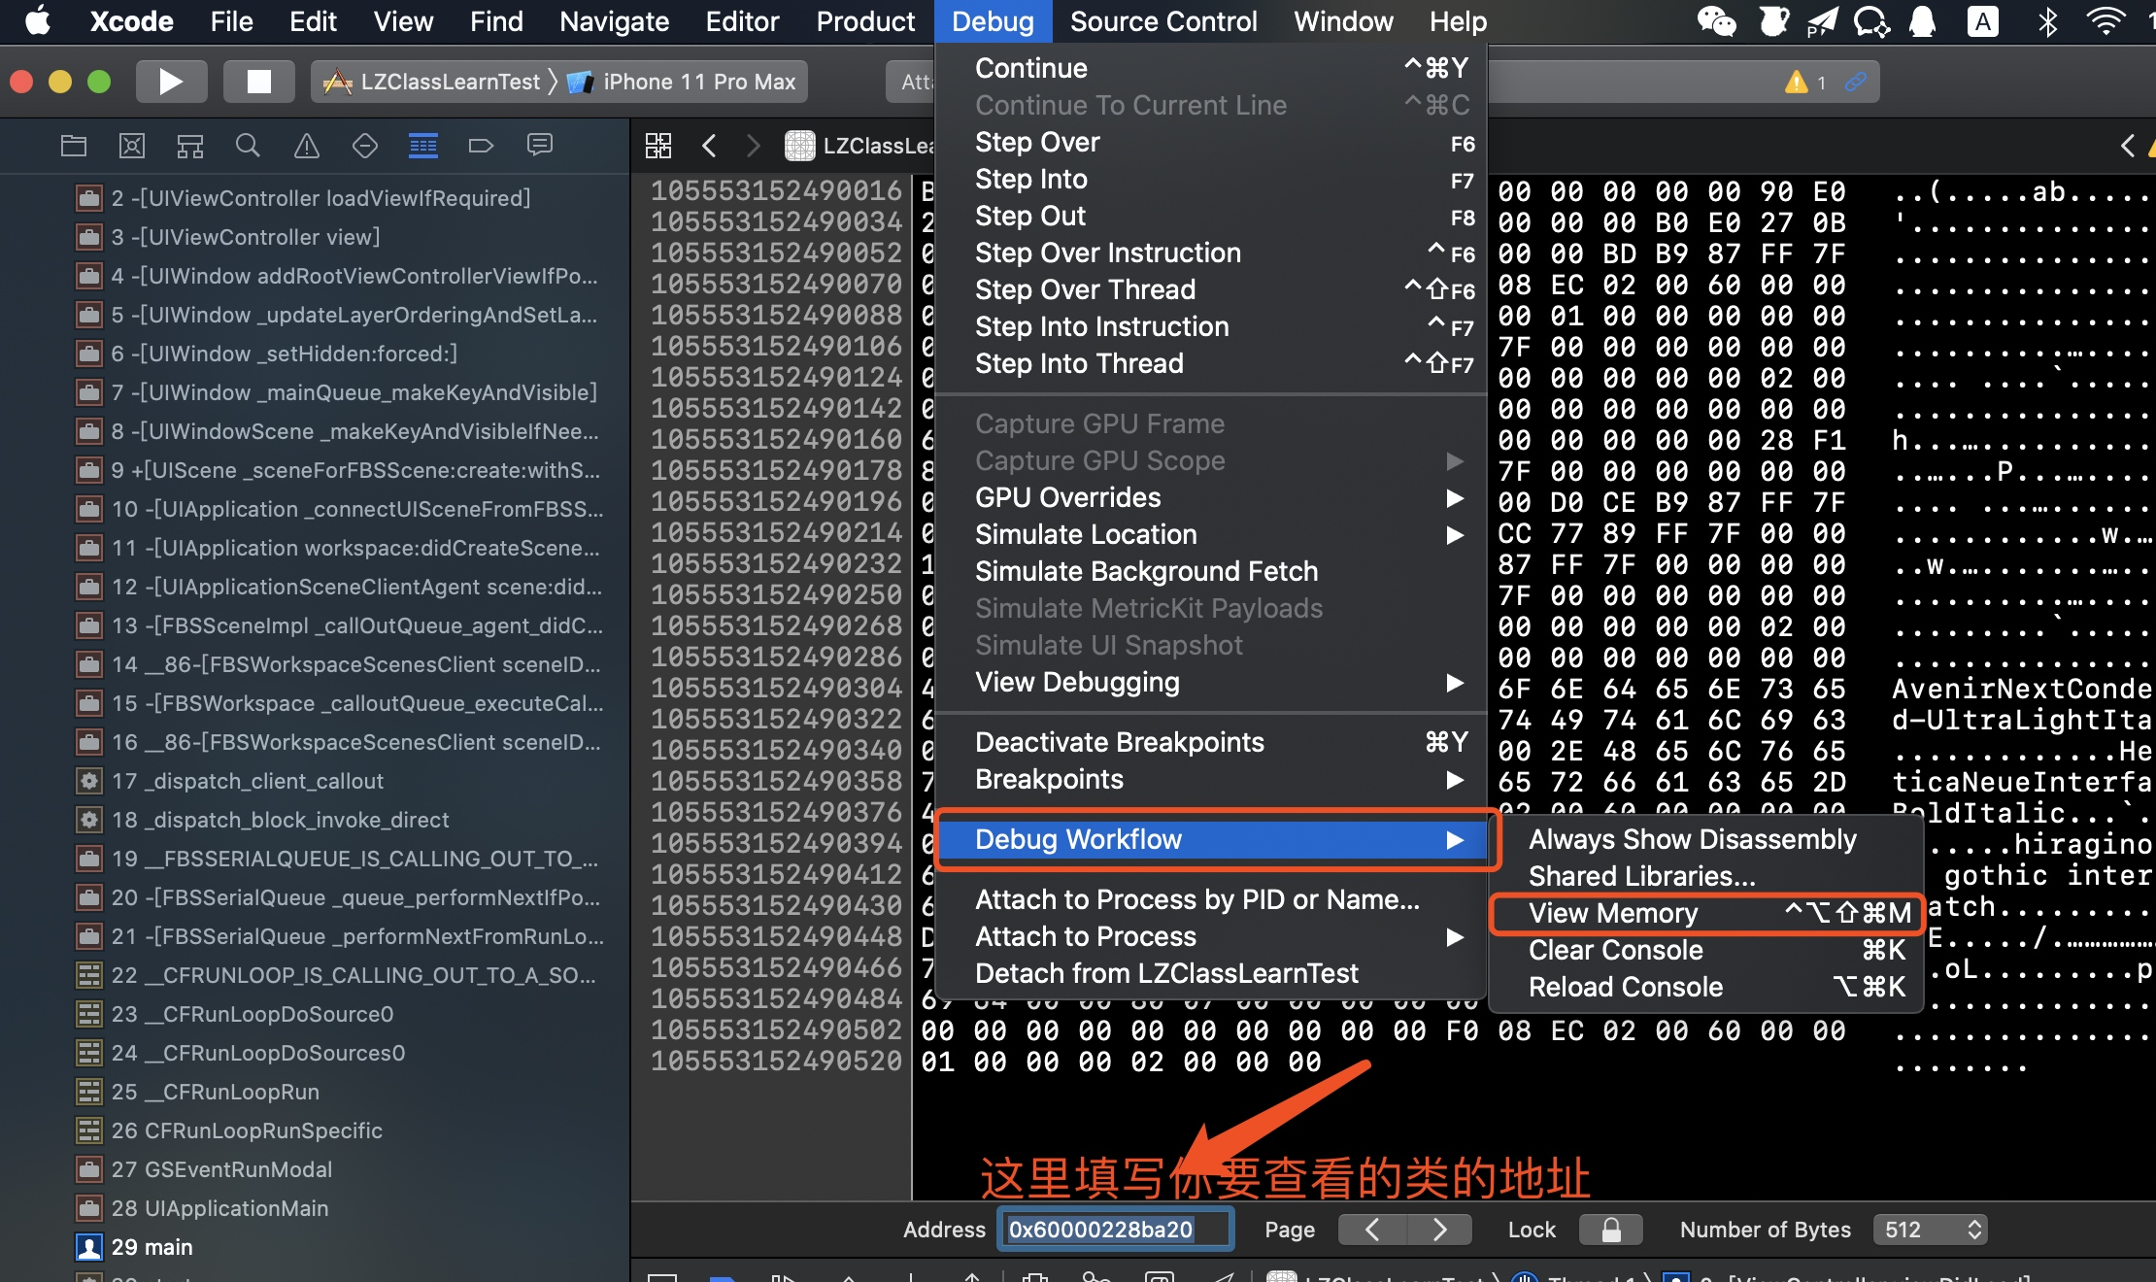The width and height of the screenshot is (2156, 1282).
Task: Go to next memory page
Action: (1439, 1230)
